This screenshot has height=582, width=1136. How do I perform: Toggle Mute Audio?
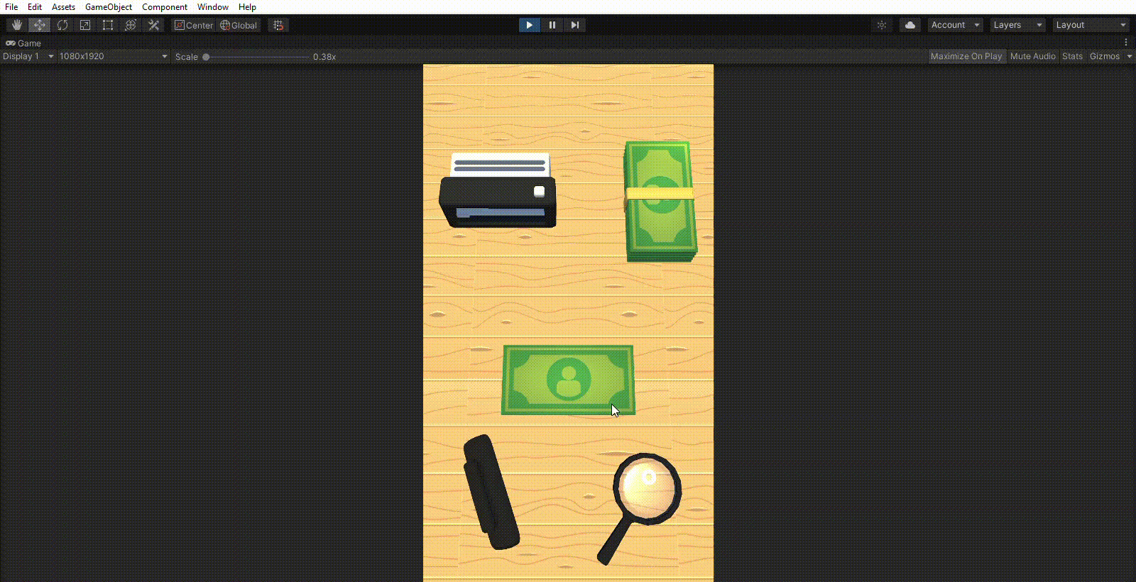click(x=1033, y=56)
